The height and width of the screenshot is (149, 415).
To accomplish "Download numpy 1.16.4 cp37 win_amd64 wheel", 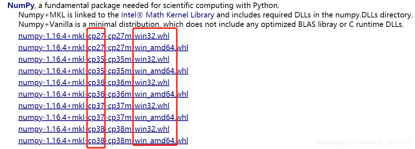I will tap(103, 117).
